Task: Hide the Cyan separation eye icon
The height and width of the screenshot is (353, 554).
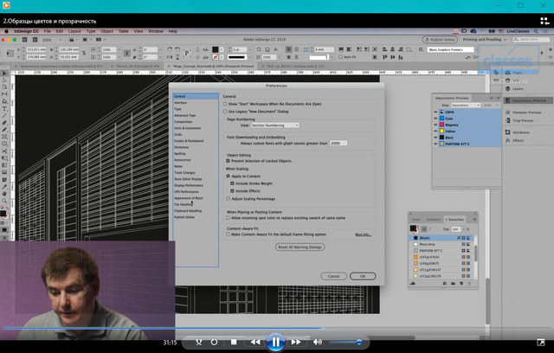Action: pos(436,119)
